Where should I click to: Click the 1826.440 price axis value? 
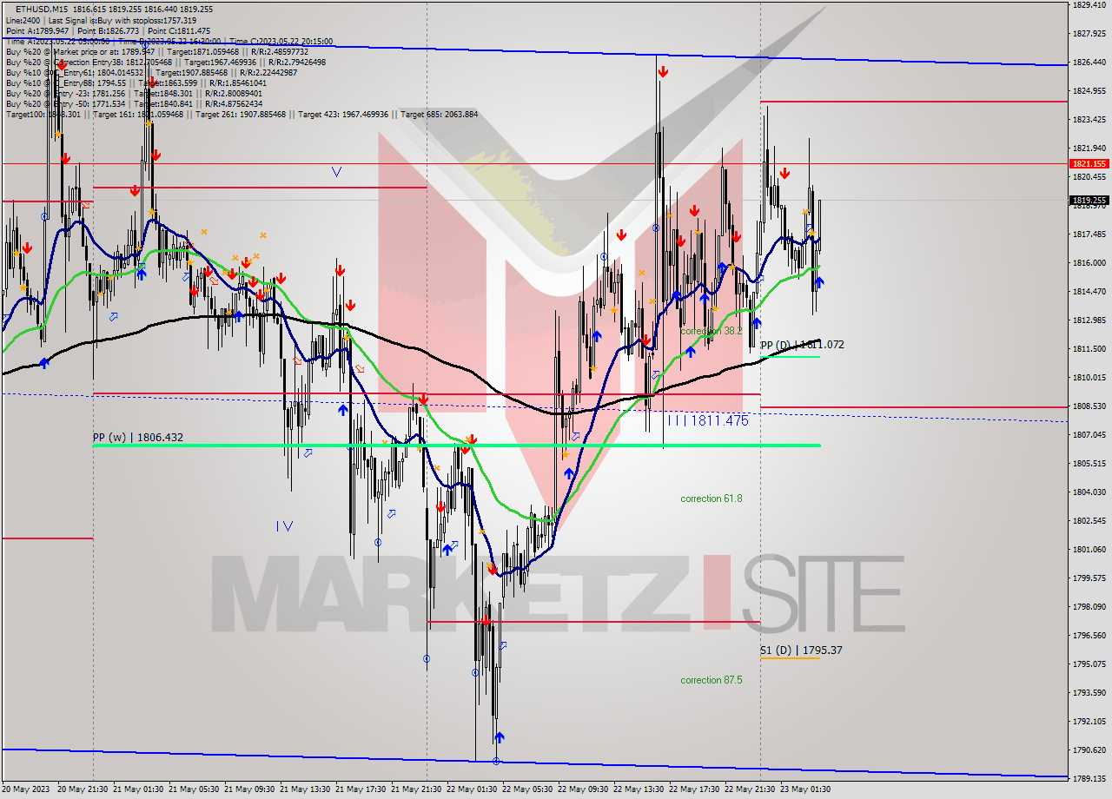[1089, 63]
